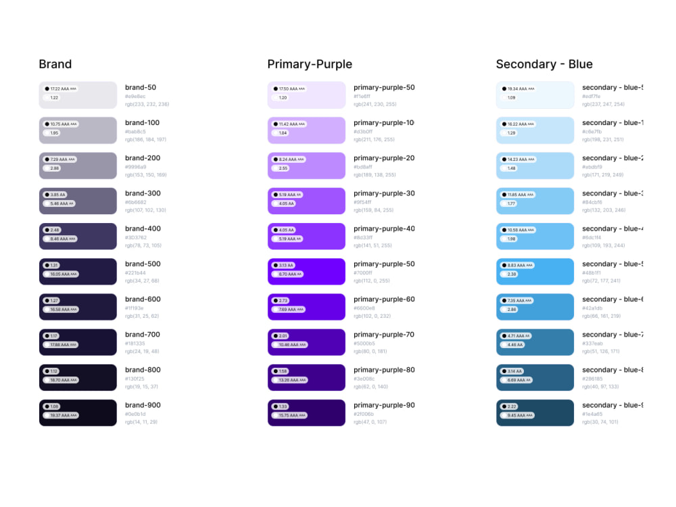Screen dimensions: 676x507
Task: Select the Secondary - Blue heading
Action: pyautogui.click(x=544, y=64)
